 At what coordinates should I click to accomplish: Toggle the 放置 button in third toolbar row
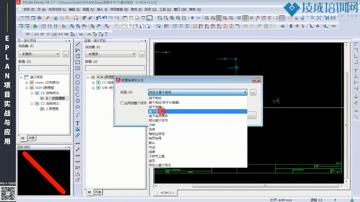[x=54, y=34]
